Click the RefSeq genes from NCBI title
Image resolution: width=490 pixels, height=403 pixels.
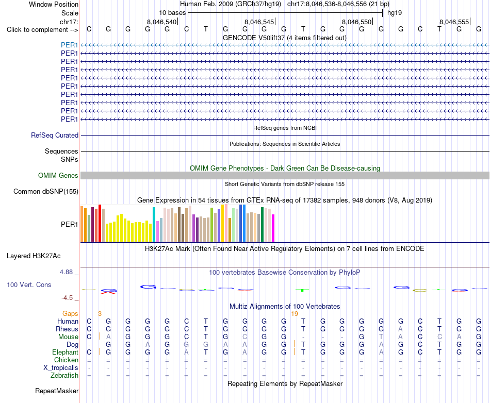(x=285, y=128)
